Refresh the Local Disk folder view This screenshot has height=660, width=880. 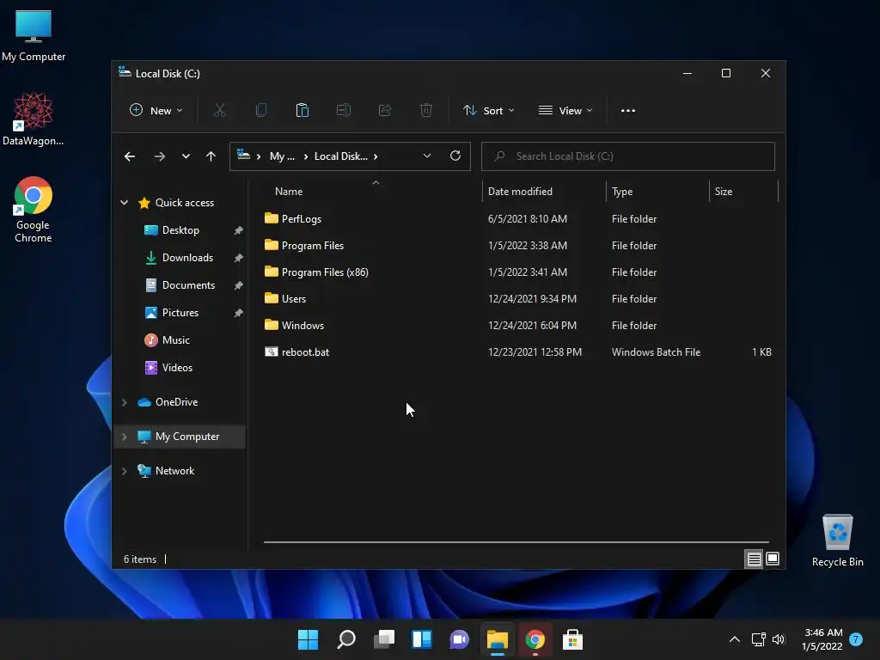(x=455, y=156)
